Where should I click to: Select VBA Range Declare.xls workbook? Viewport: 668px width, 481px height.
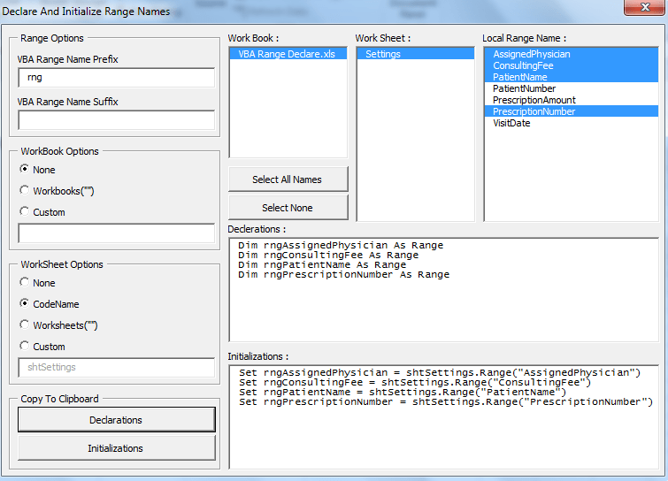[288, 54]
